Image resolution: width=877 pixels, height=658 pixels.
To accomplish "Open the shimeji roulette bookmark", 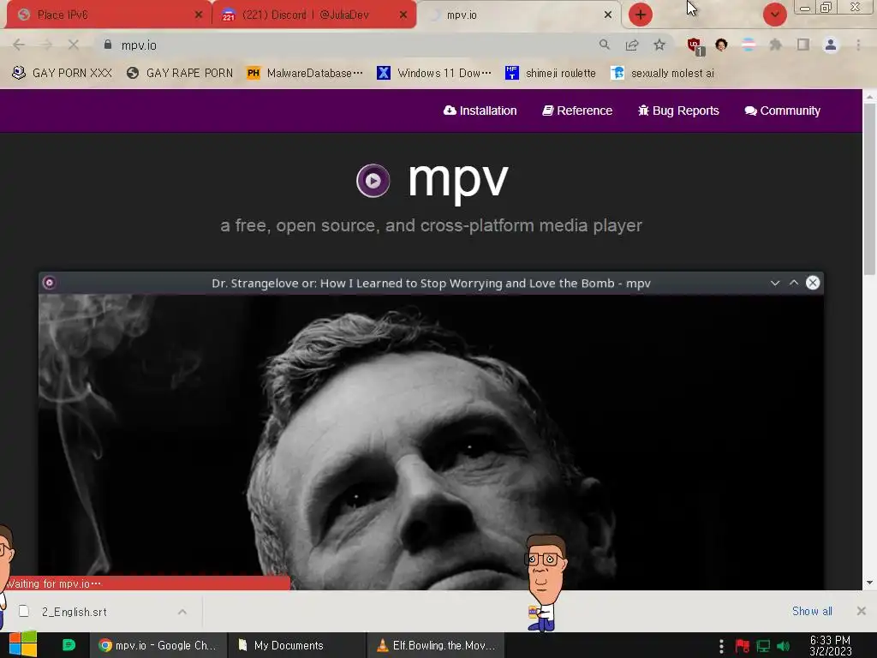I will (551, 73).
